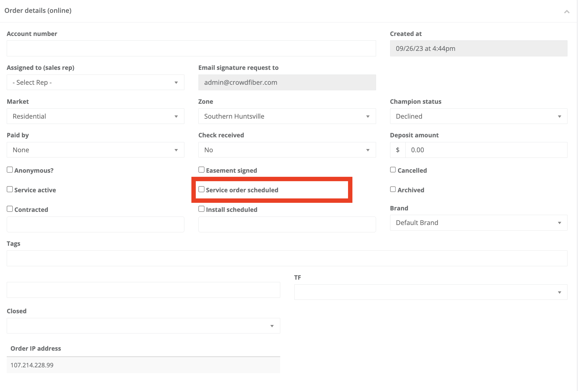Click the Account number input field
The image size is (578, 391).
[191, 49]
